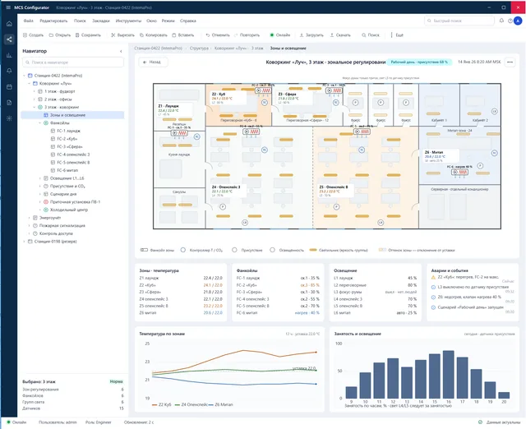Click the Повторить redo toolbar item
Screen dimensions: 526x429
[x=247, y=35]
